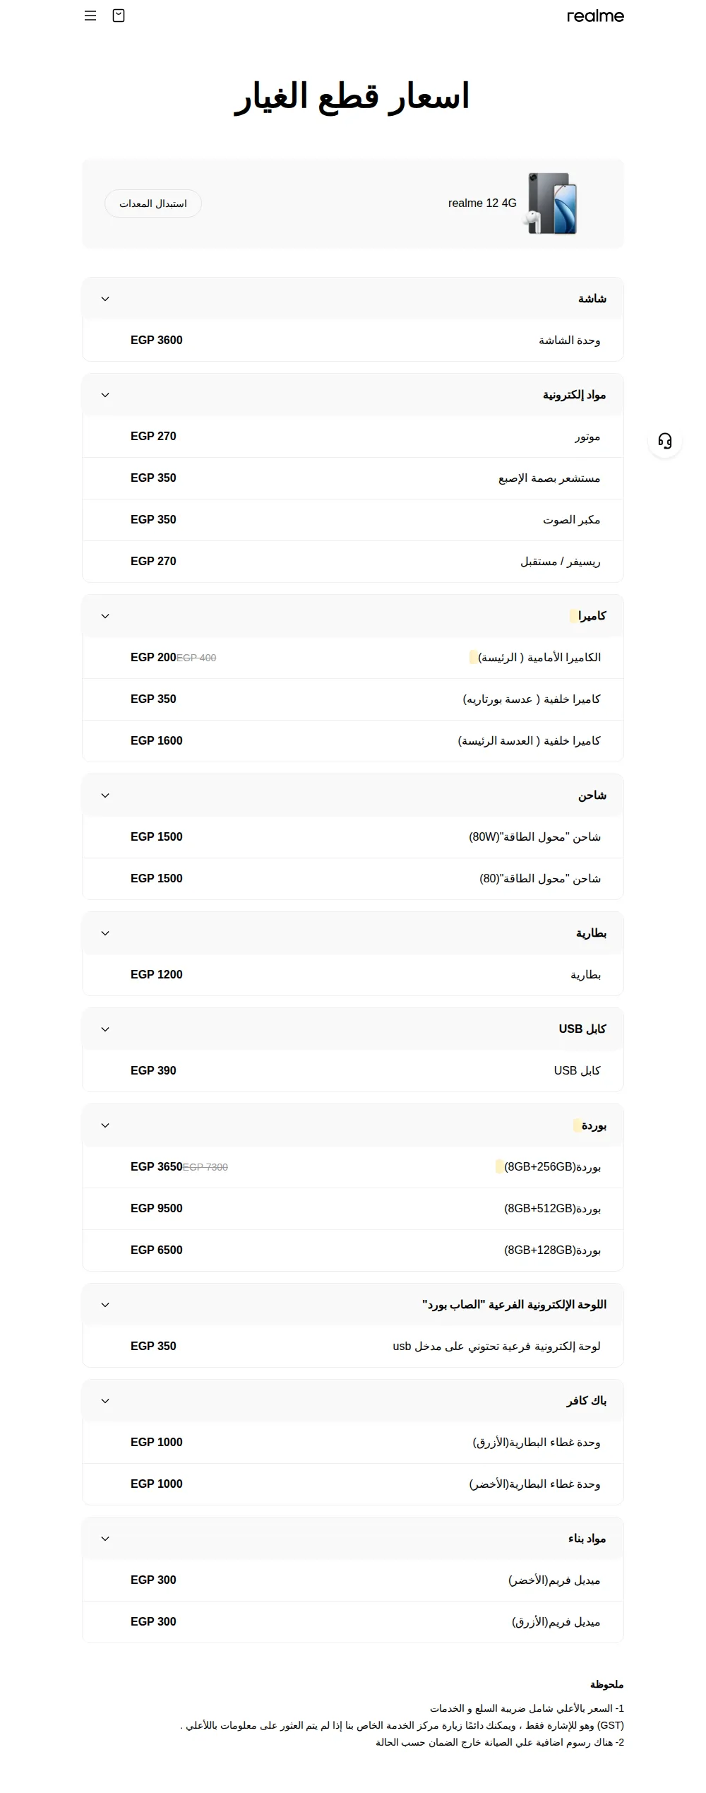Open the shopping bag icon
Viewport: 706px width, 1793px height.
tap(119, 16)
